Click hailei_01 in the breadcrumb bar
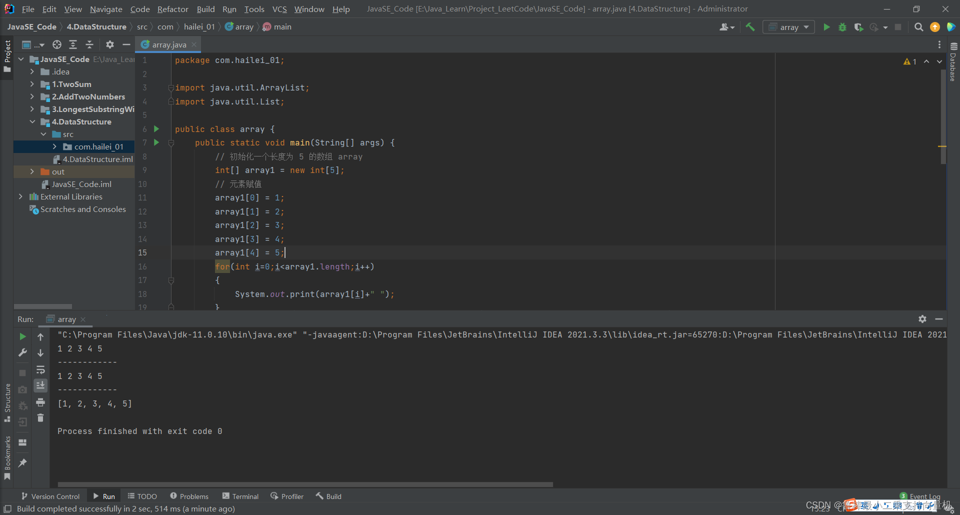 point(199,27)
